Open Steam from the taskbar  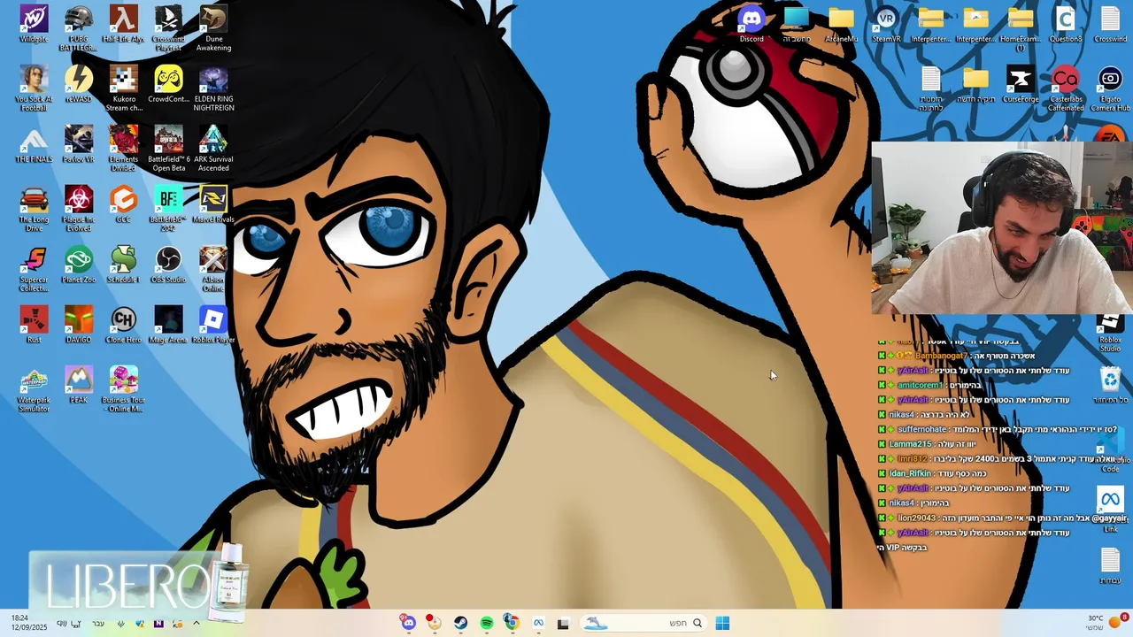coord(460,624)
